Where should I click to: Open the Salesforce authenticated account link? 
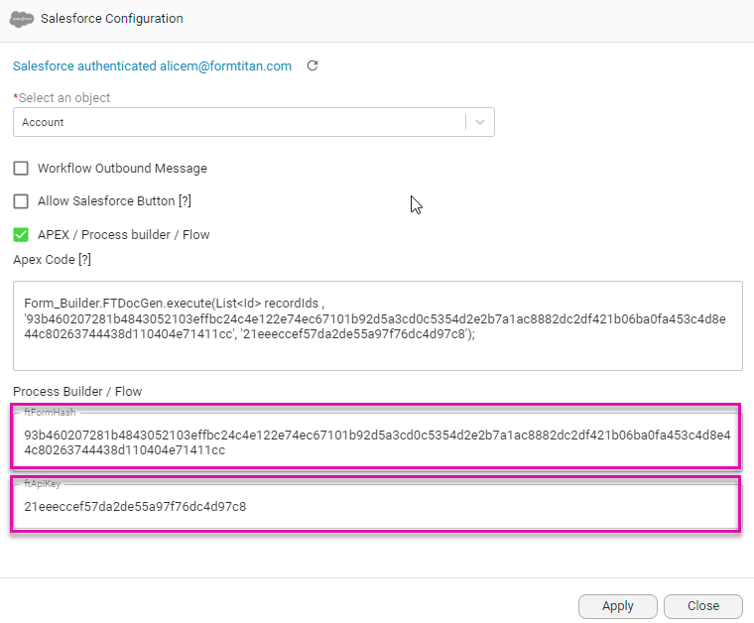coord(152,66)
